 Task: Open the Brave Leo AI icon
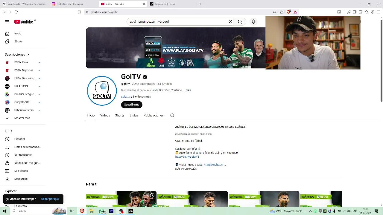[367, 12]
